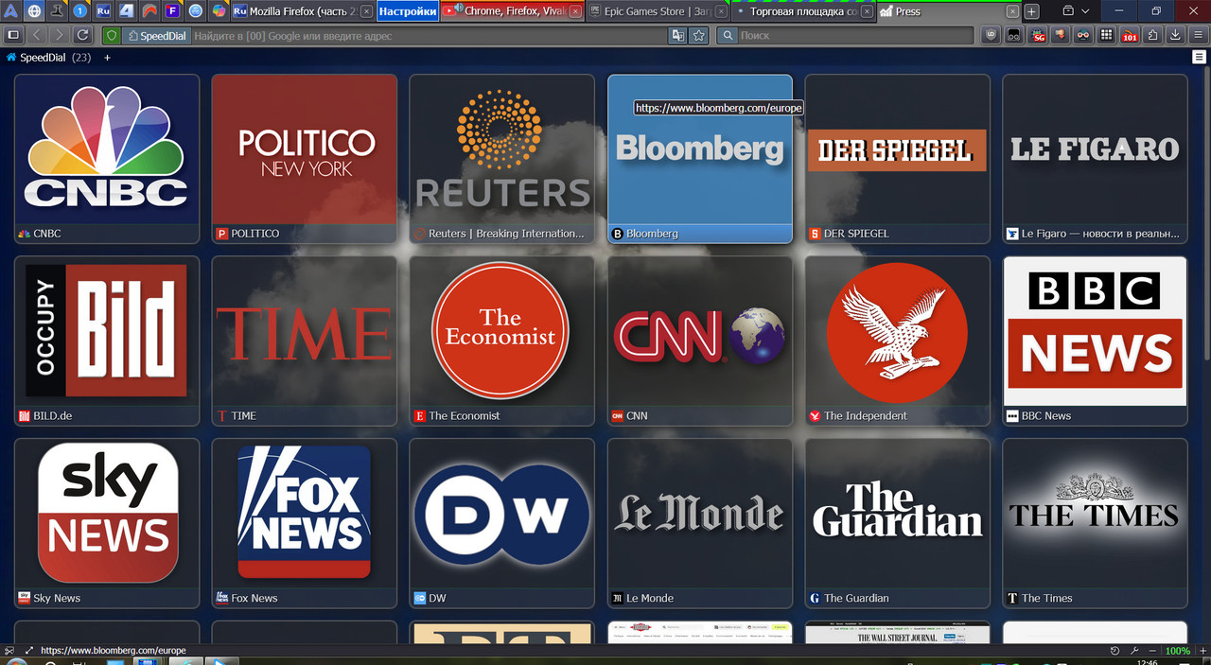Open the SG extension icon
The width and height of the screenshot is (1211, 665).
click(x=1038, y=35)
